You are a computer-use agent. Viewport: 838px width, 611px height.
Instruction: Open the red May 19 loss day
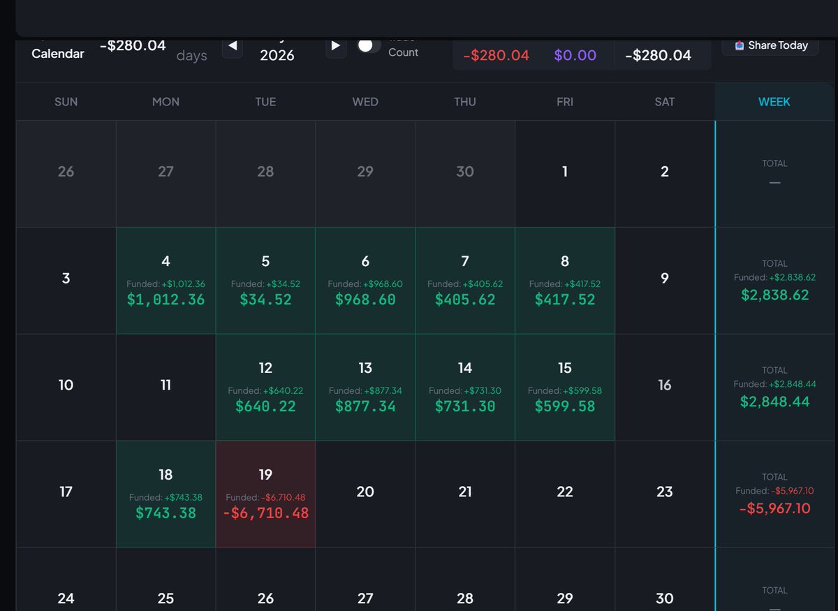pyautogui.click(x=265, y=494)
